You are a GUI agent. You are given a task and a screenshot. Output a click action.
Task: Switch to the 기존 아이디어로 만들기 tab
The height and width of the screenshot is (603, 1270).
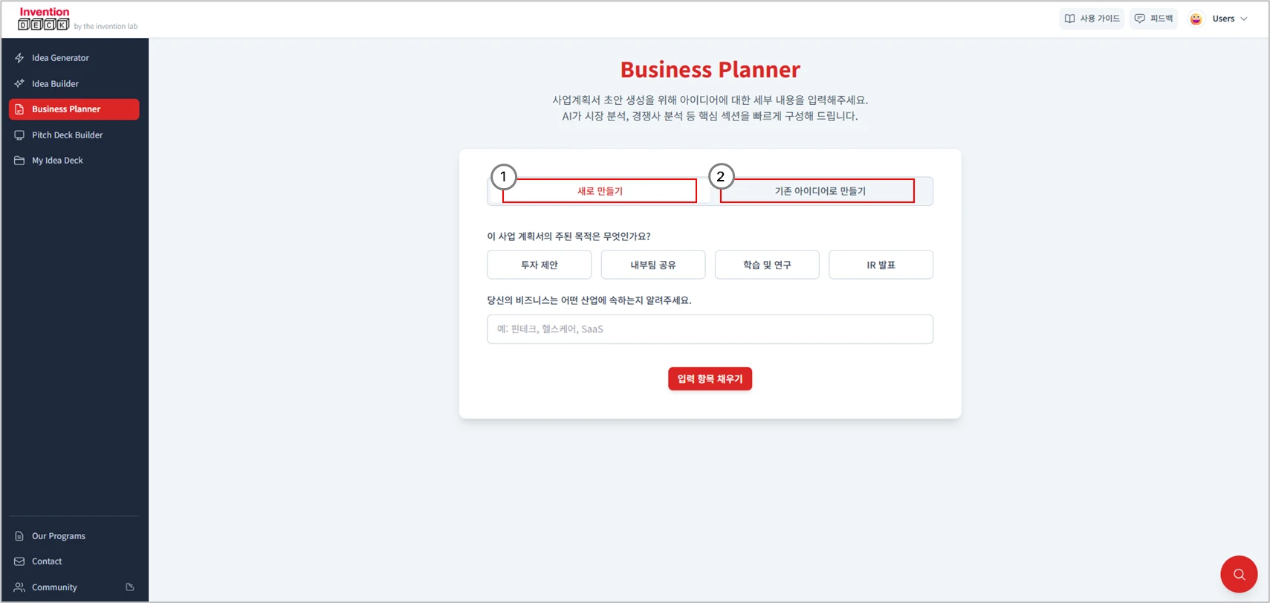[820, 191]
